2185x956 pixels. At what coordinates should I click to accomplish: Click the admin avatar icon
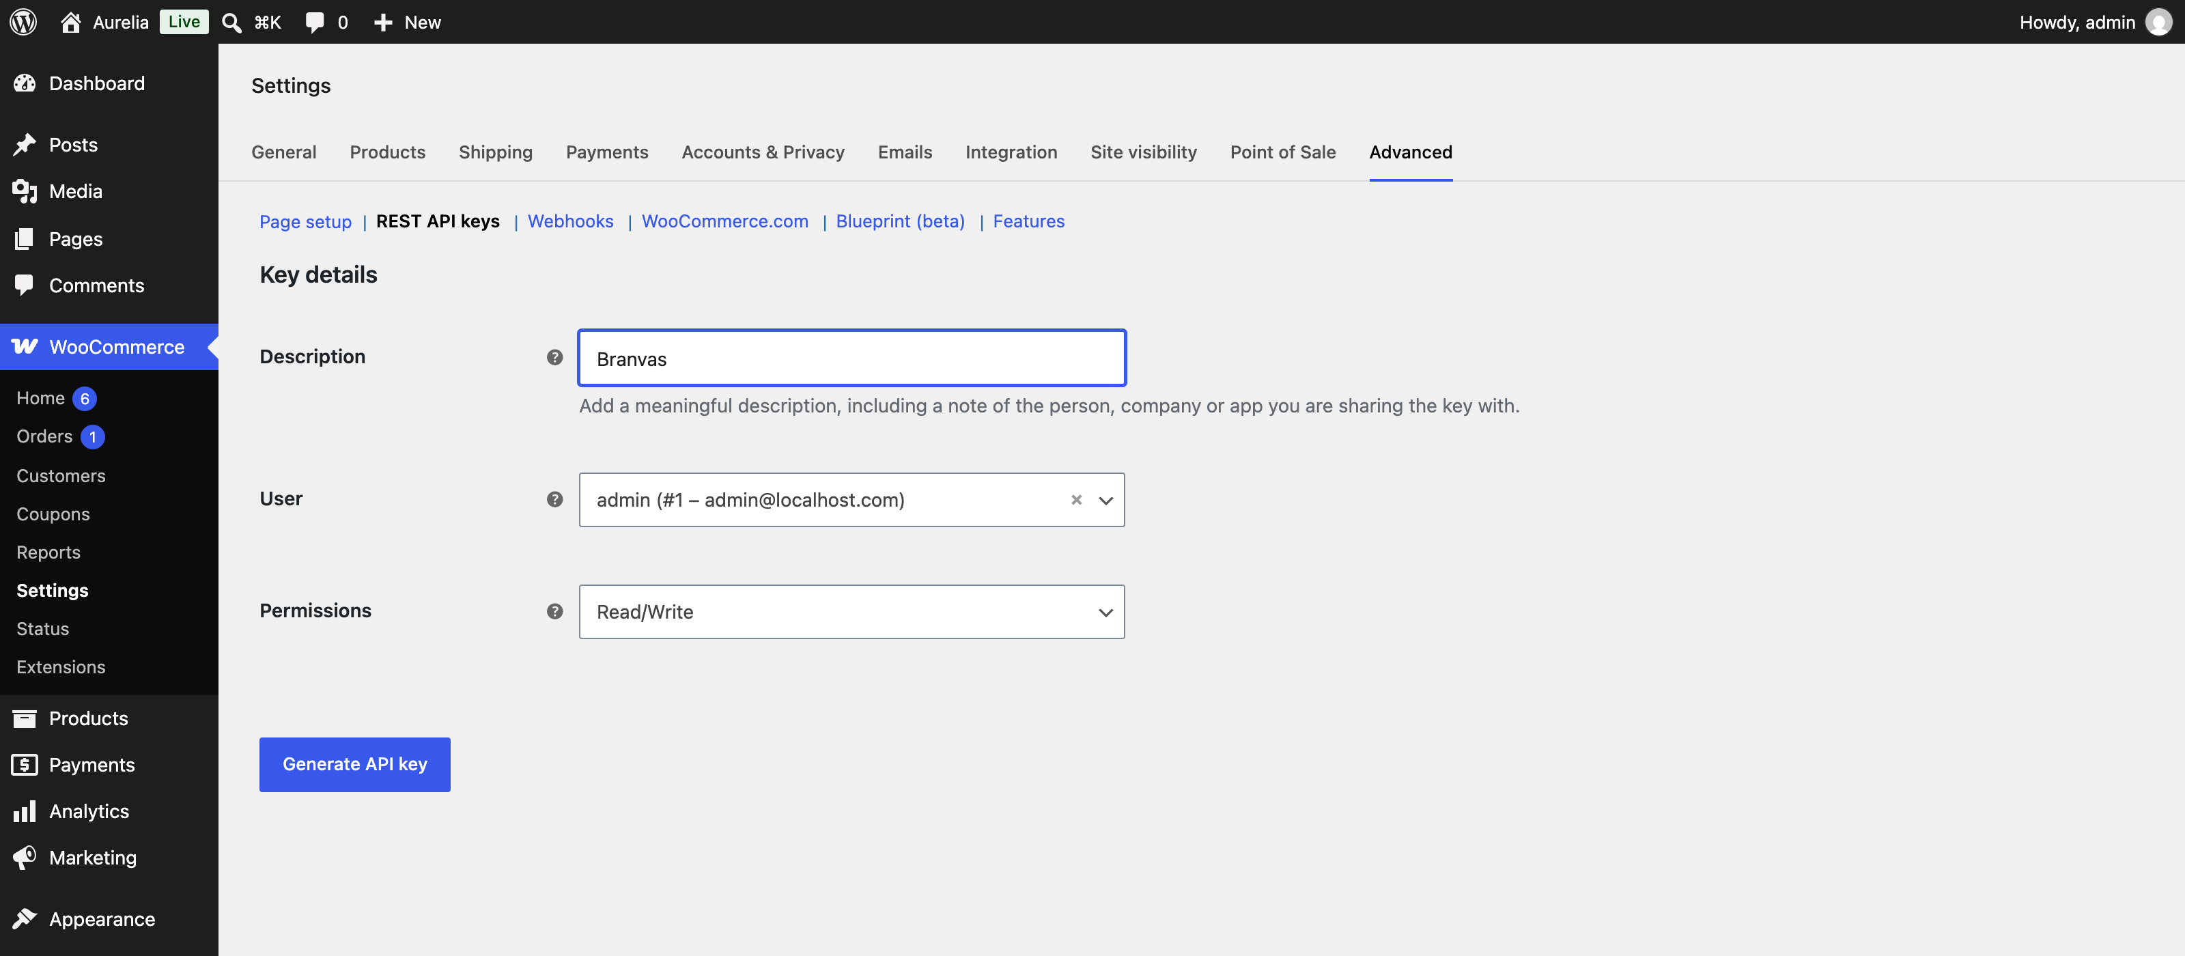point(2158,22)
